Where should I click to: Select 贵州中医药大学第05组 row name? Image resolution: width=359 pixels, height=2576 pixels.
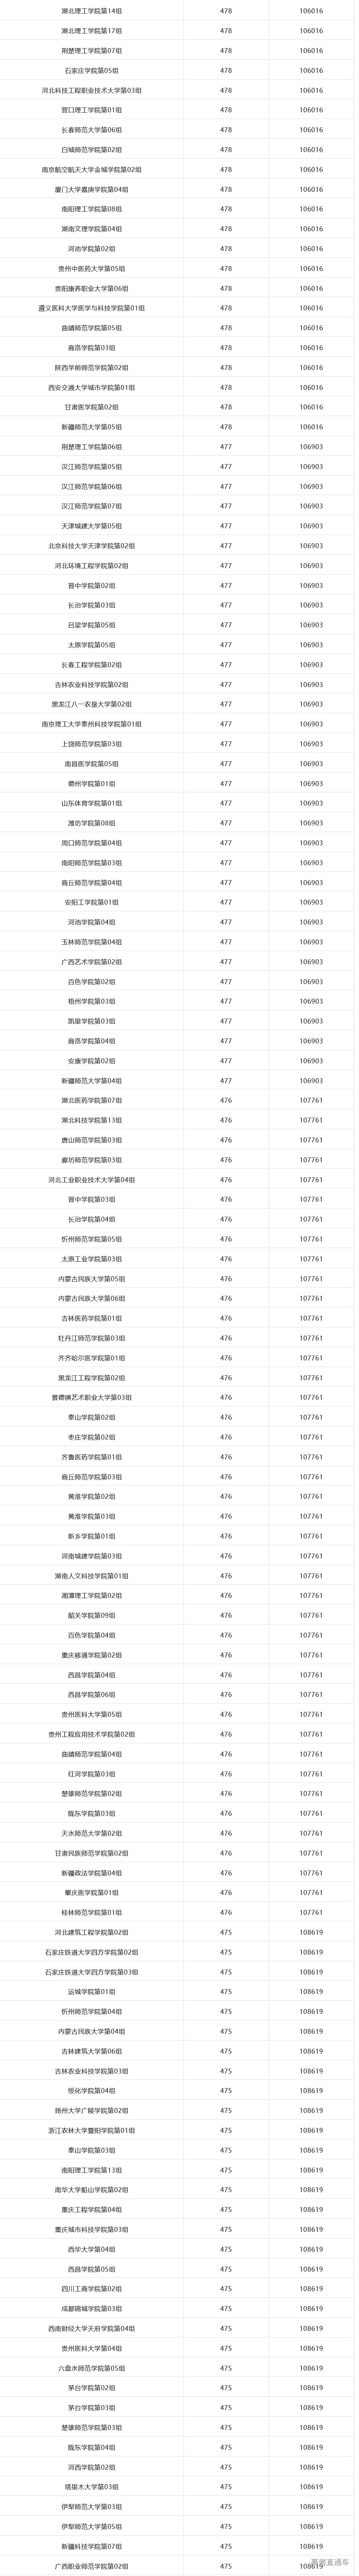(92, 269)
